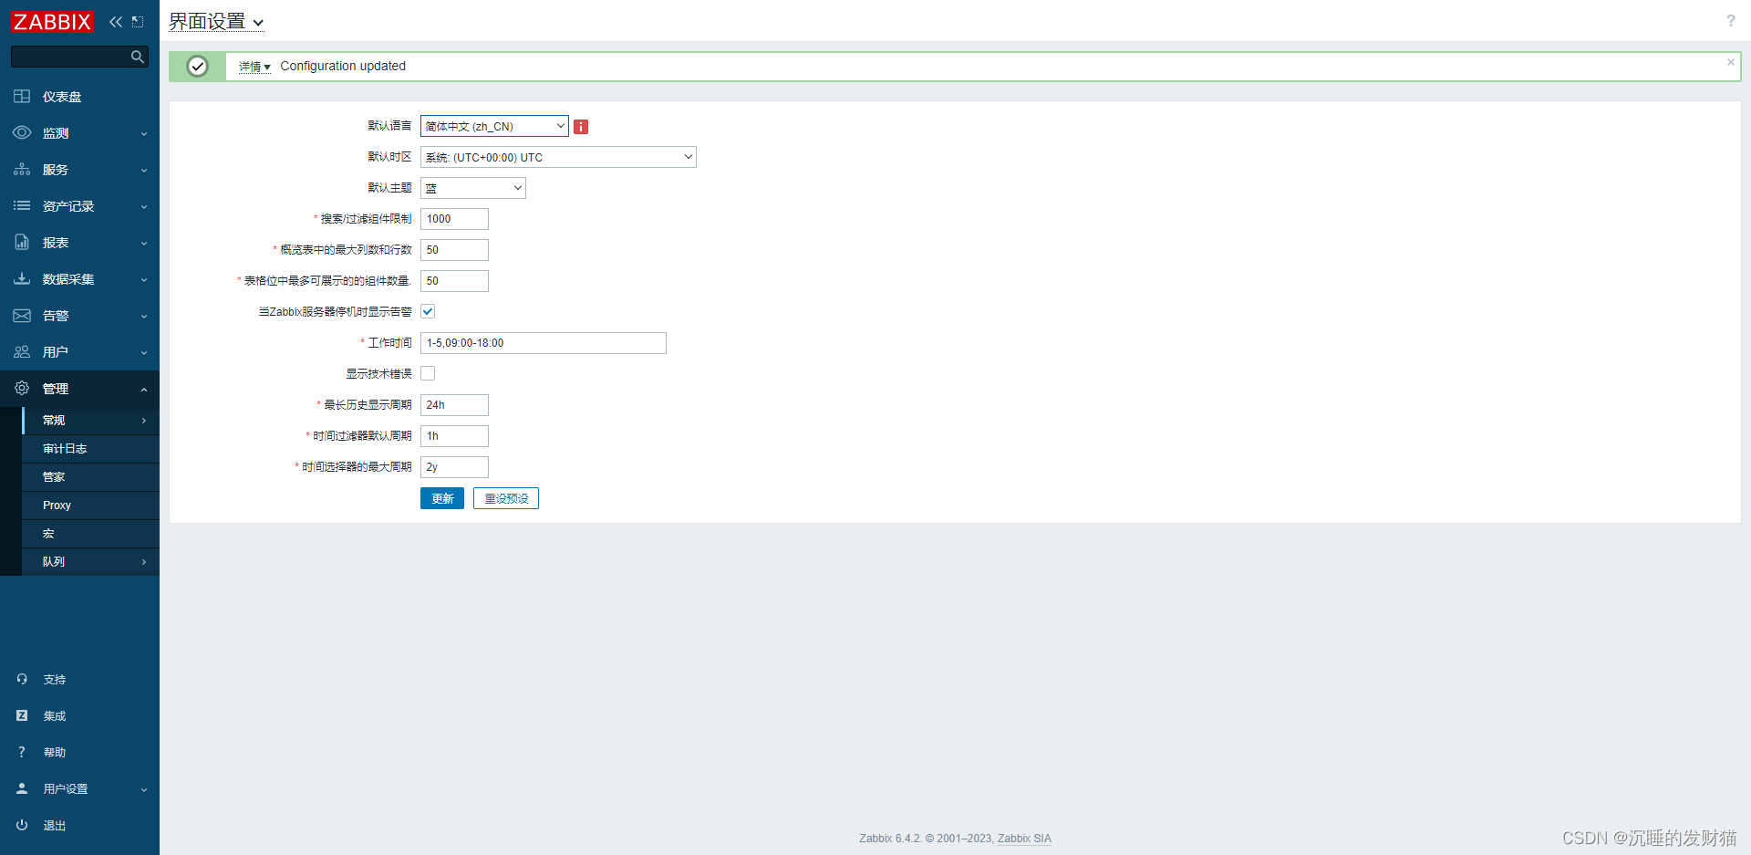
Task: Click the 告警 envelope icon
Action: click(x=22, y=316)
